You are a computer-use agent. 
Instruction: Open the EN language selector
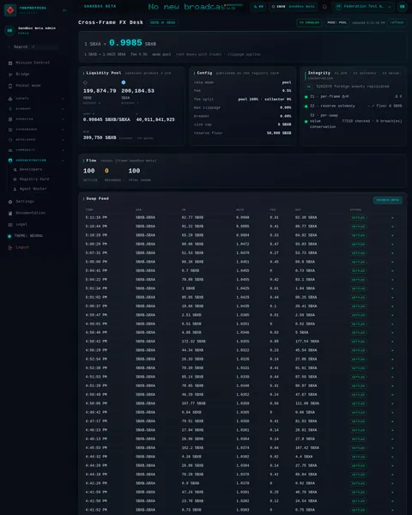[x=258, y=7]
